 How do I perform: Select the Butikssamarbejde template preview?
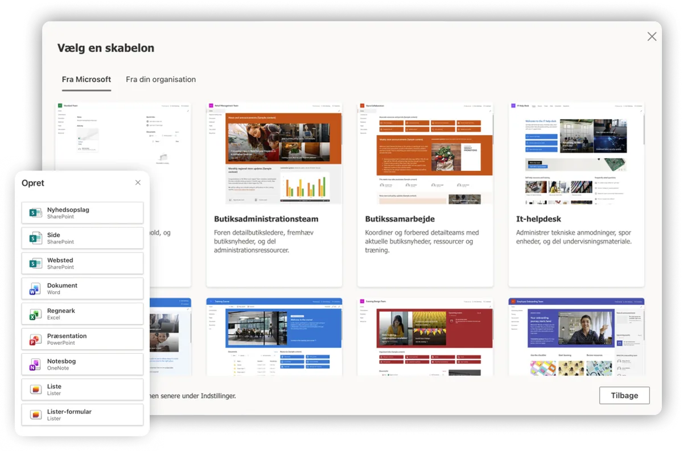(x=425, y=154)
